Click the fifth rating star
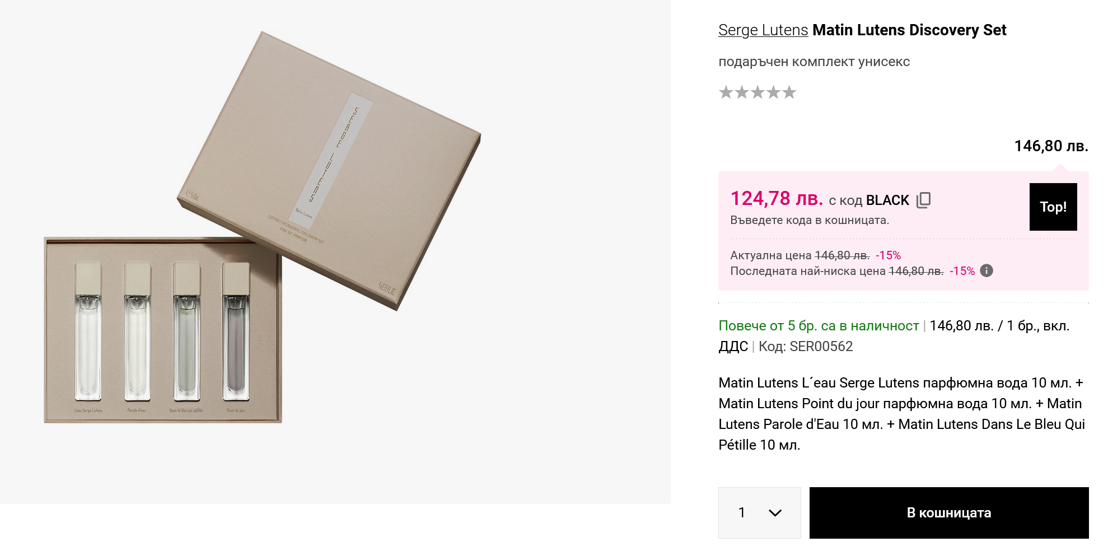1108x551 pixels. pyautogui.click(x=789, y=92)
